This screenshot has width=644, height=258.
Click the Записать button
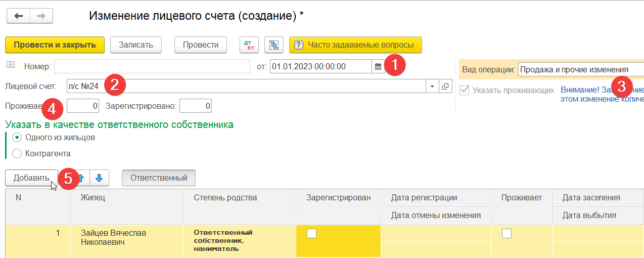[x=135, y=45]
